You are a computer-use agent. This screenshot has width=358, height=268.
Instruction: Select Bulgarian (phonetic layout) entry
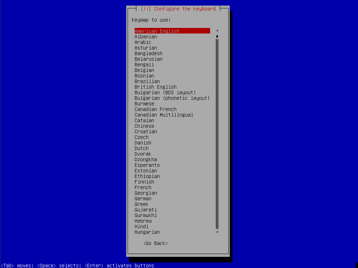coord(171,98)
